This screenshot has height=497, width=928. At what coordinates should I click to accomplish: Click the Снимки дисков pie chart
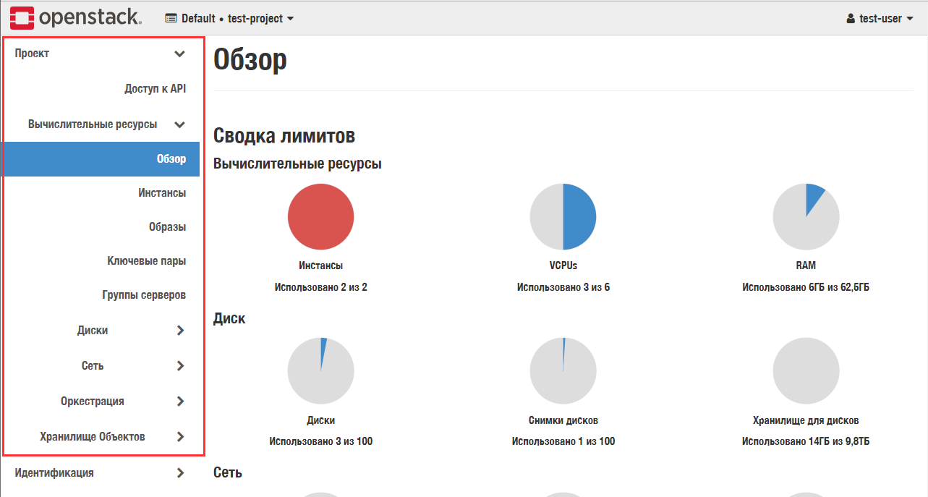pyautogui.click(x=563, y=370)
